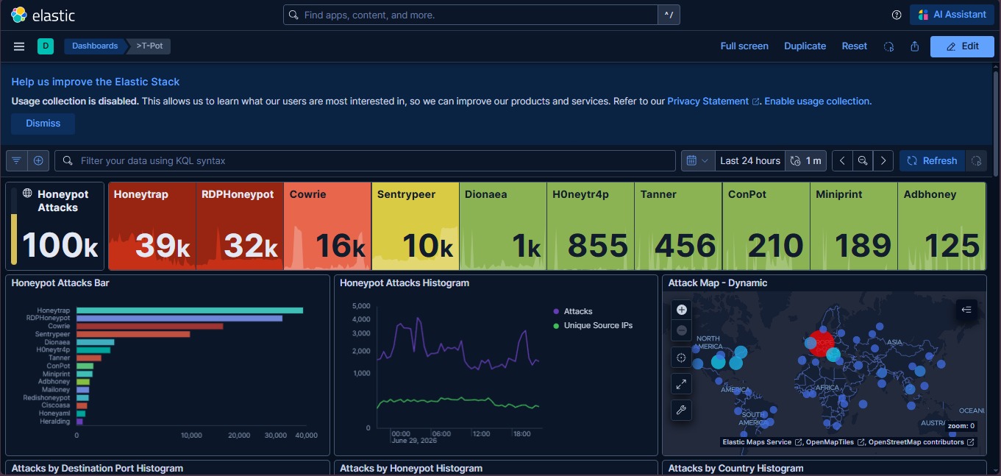1001x476 pixels.
Task: Open the Elastic Maps Service link
Action: coord(762,442)
